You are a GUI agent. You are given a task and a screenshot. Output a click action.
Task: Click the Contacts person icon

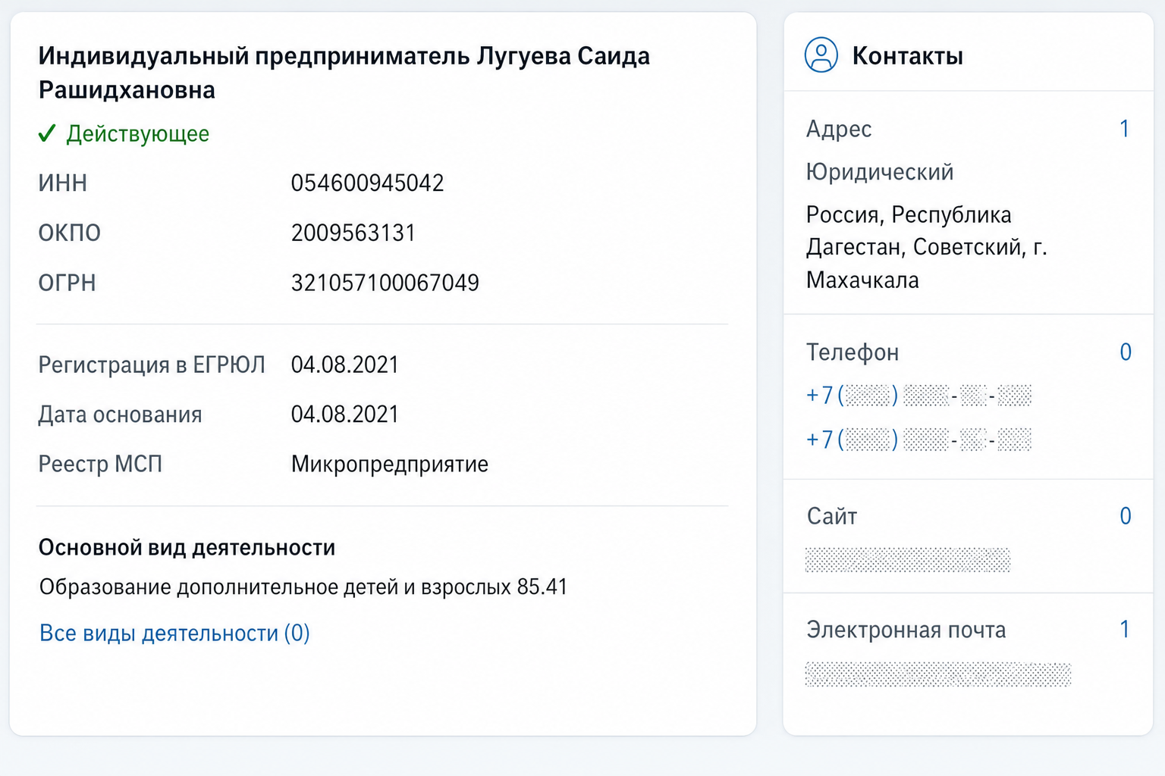(821, 55)
